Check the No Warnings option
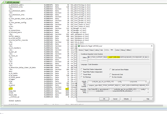 point(82,77)
